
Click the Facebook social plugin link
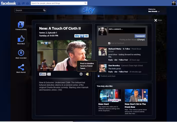pos(108,76)
